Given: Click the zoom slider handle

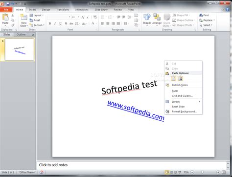Looking at the screenshot, I should 202,172.
